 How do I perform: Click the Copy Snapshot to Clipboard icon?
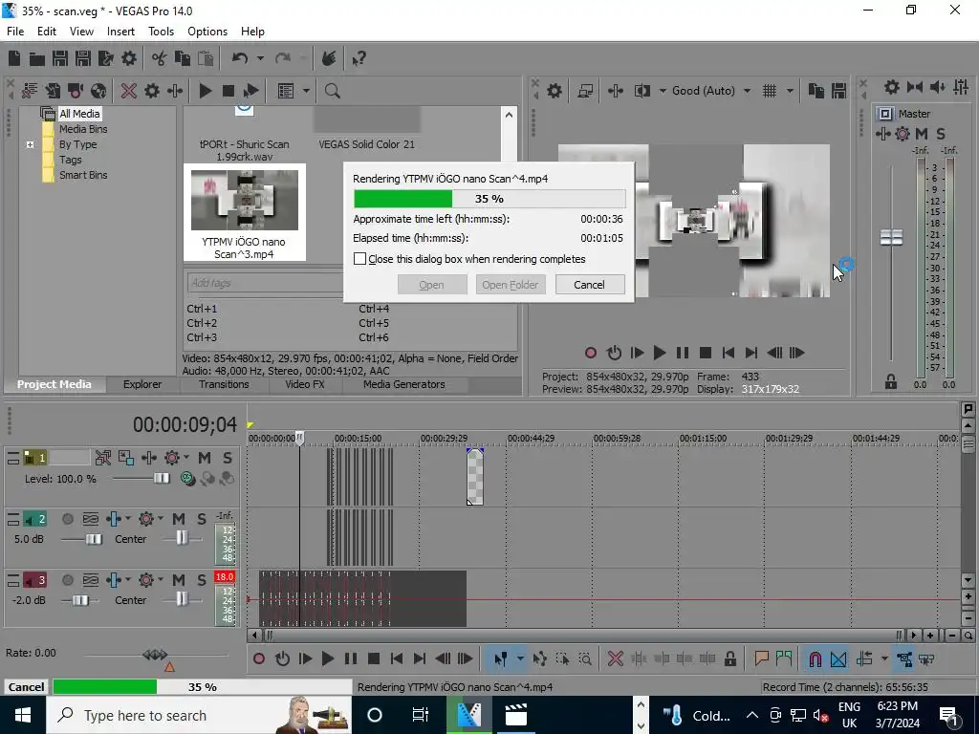(x=816, y=91)
